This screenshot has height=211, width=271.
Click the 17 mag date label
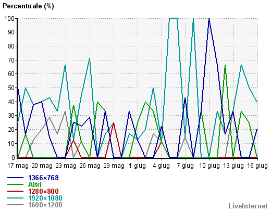pyautogui.click(x=18, y=166)
